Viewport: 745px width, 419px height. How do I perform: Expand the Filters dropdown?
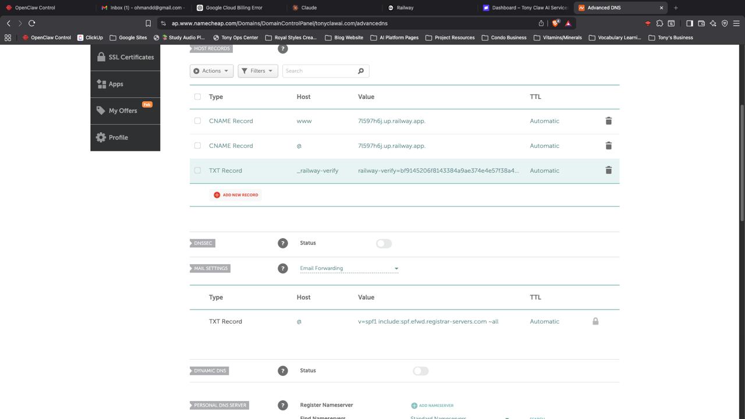pyautogui.click(x=257, y=71)
